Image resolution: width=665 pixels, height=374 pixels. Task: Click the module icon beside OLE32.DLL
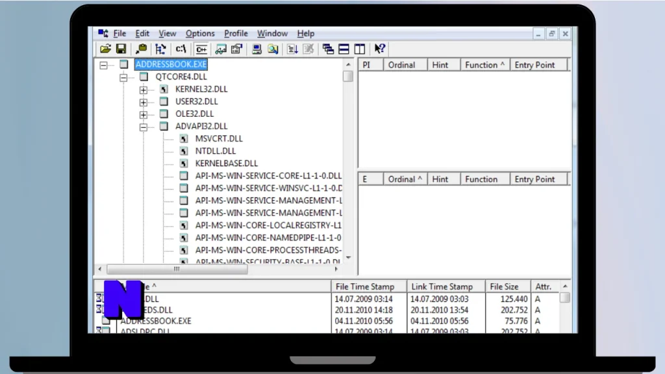(x=164, y=114)
